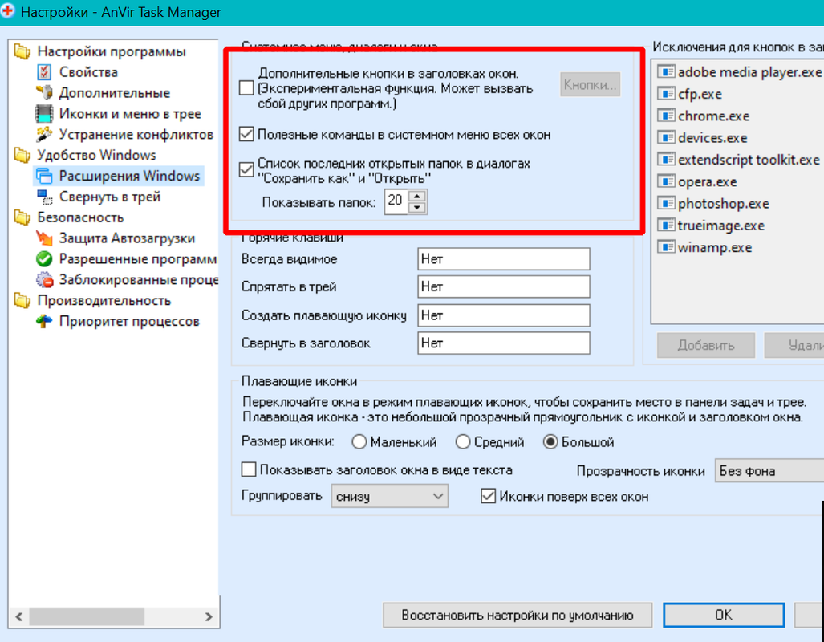This screenshot has height=642, width=824.
Task: Click Восстановить настройки по умолчанию
Action: click(518, 615)
